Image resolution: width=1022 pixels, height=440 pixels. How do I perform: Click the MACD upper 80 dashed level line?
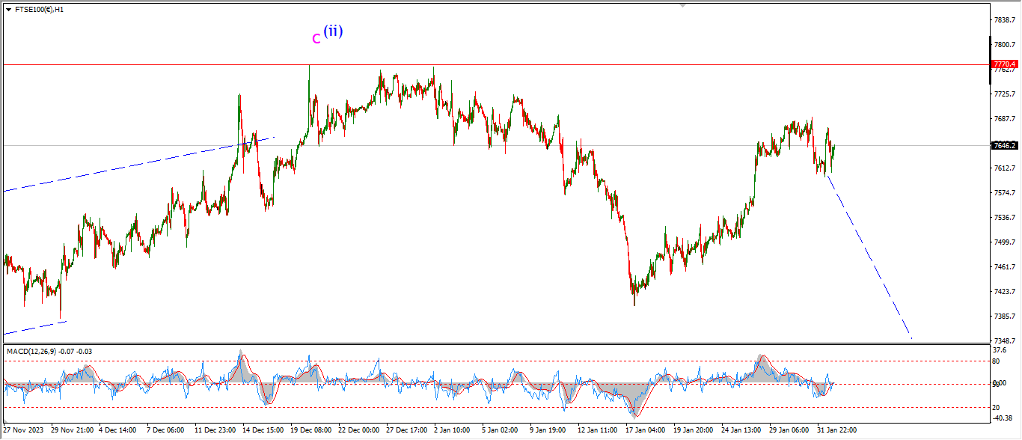pos(449,361)
